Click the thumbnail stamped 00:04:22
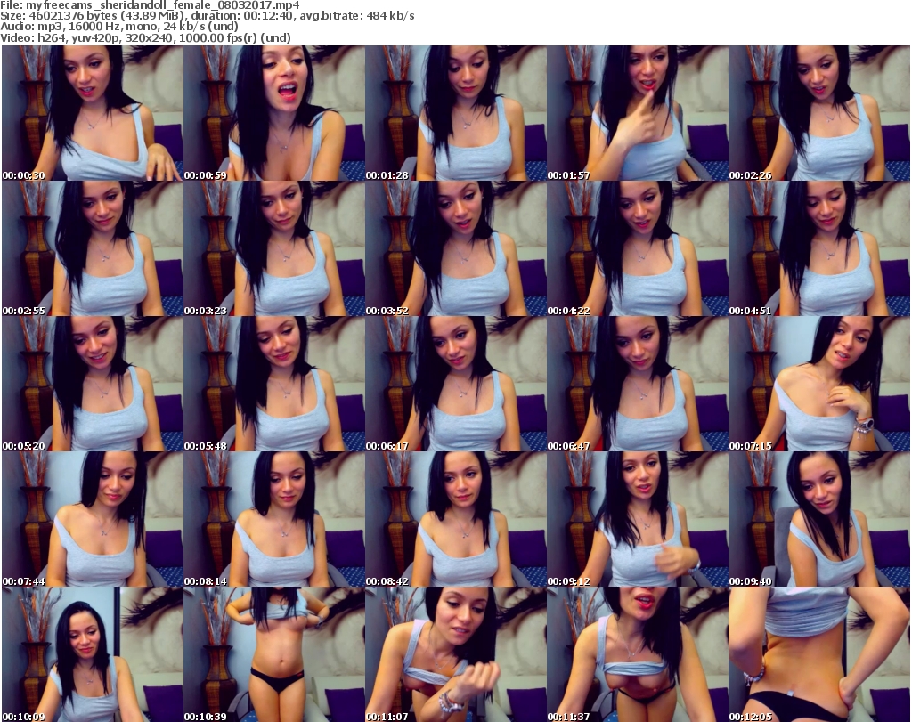This screenshot has width=912, height=722. [638, 248]
